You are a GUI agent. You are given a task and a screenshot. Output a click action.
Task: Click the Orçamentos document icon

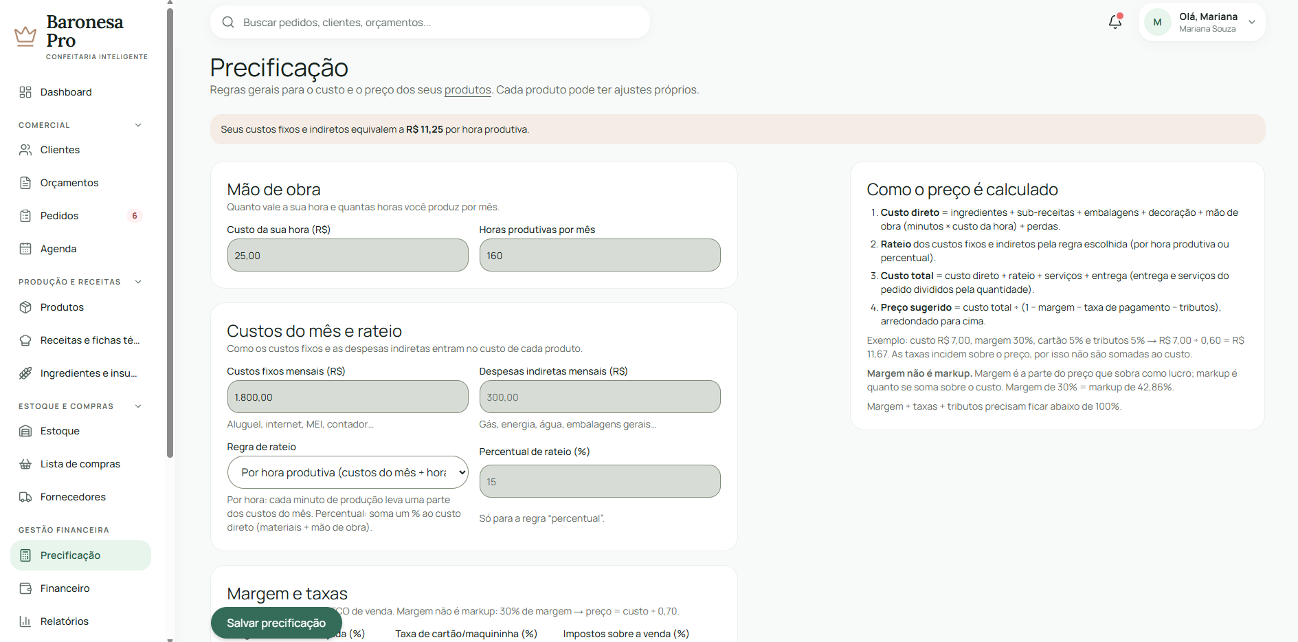pos(25,183)
